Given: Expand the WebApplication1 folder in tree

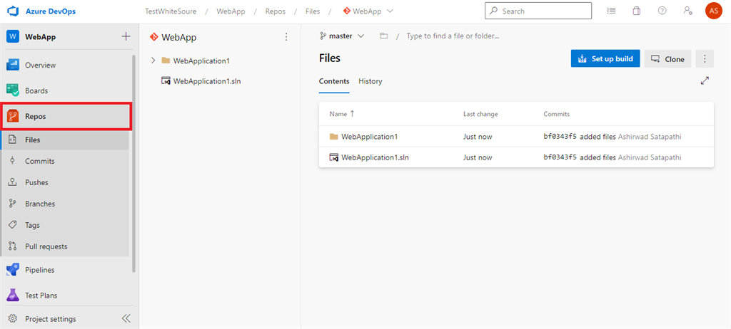Looking at the screenshot, I should coord(153,61).
